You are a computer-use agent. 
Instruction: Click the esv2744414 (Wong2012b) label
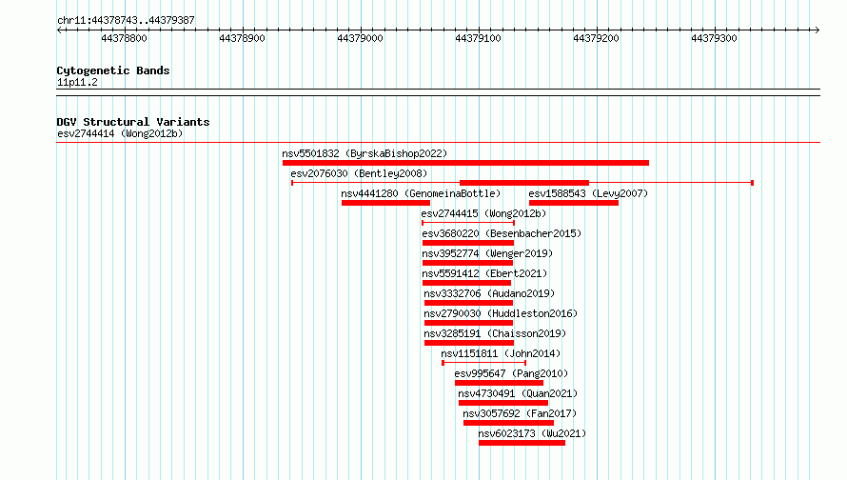click(120, 133)
